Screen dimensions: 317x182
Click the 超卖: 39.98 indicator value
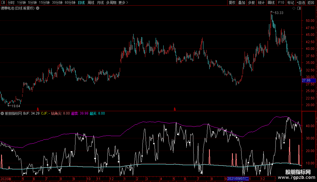(80, 113)
